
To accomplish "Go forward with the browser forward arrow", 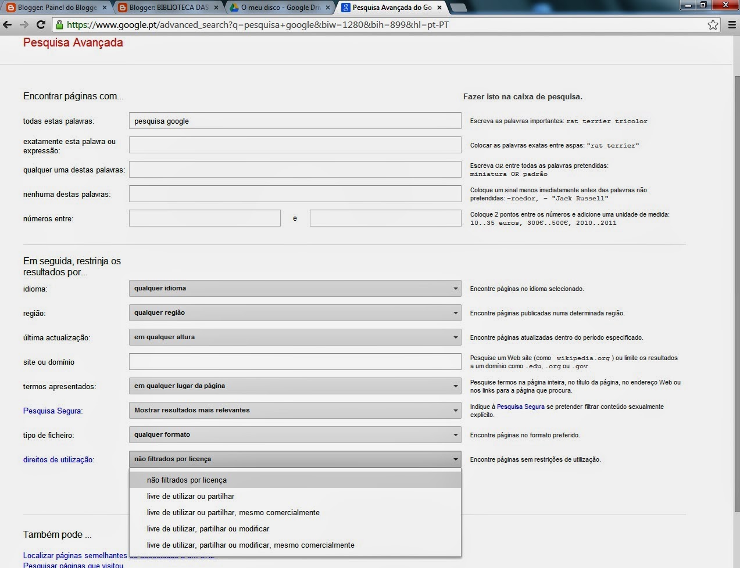I will pos(24,25).
